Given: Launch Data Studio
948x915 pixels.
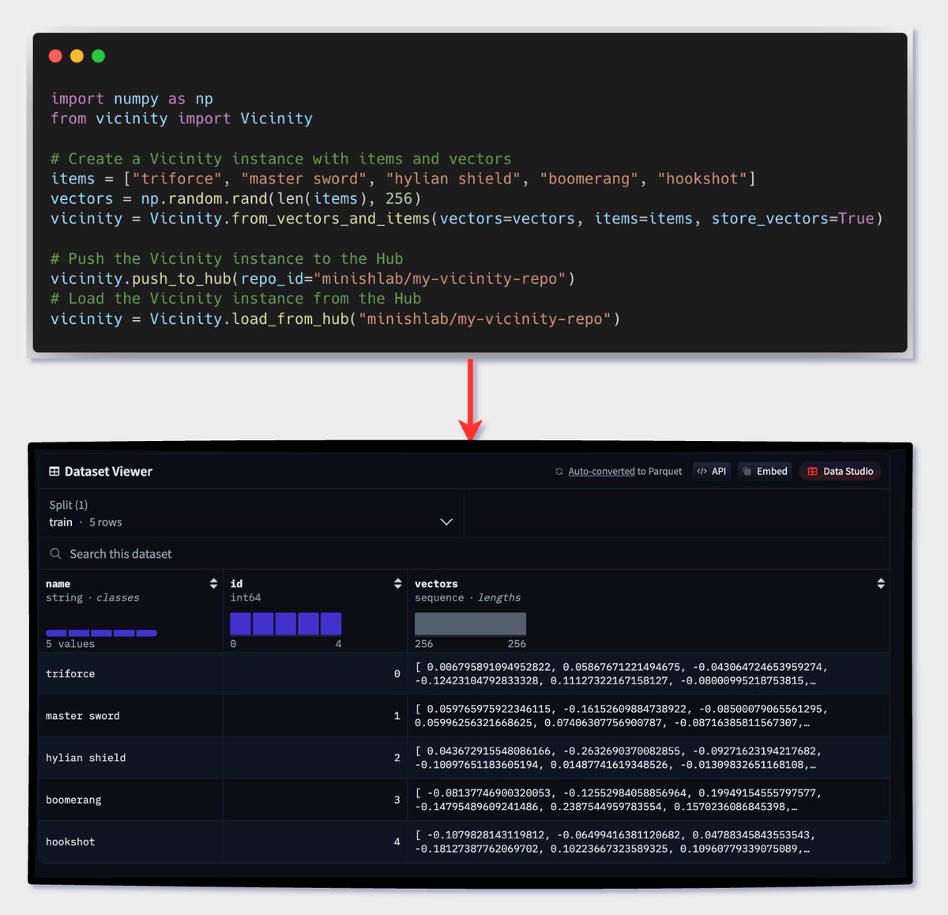Looking at the screenshot, I should tap(840, 472).
